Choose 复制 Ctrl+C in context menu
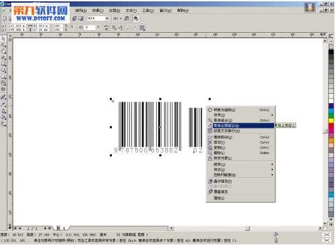 (241, 147)
